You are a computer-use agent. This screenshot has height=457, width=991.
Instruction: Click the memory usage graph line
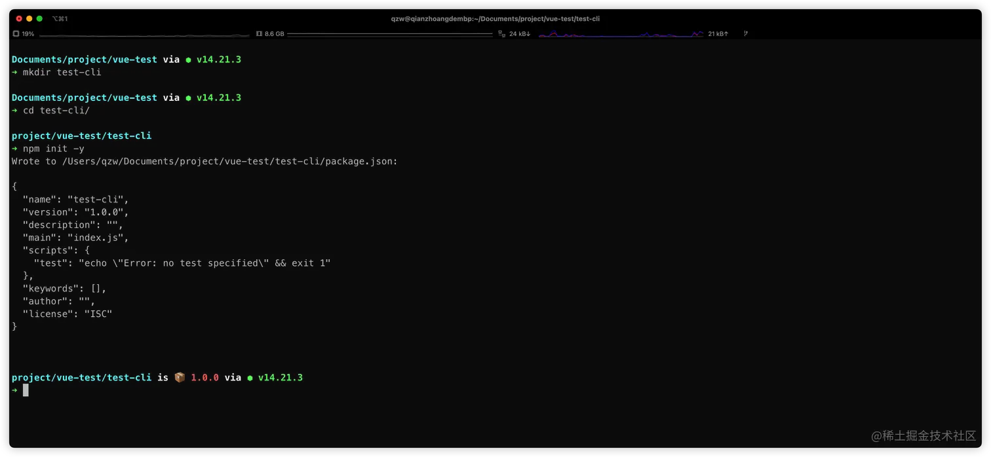pos(389,33)
